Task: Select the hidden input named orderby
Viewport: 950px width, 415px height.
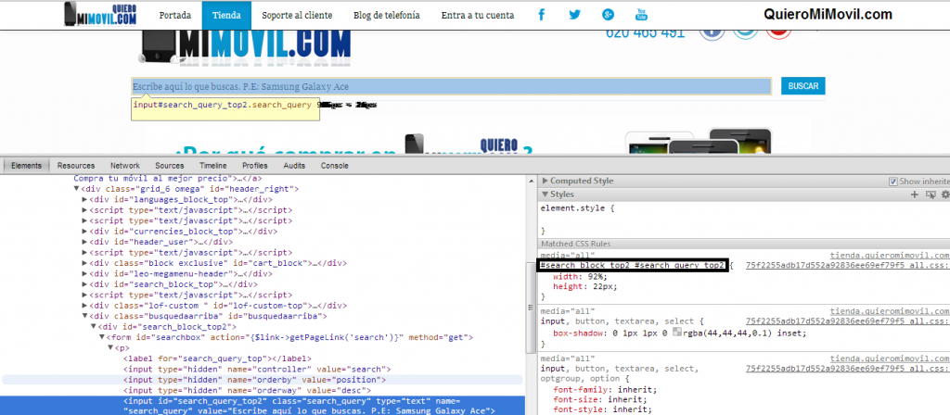Action: point(254,379)
